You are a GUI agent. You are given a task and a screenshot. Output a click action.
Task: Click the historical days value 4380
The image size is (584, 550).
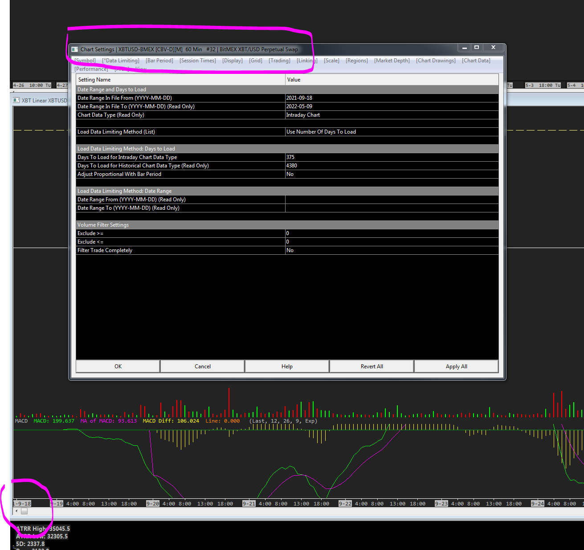pyautogui.click(x=392, y=166)
